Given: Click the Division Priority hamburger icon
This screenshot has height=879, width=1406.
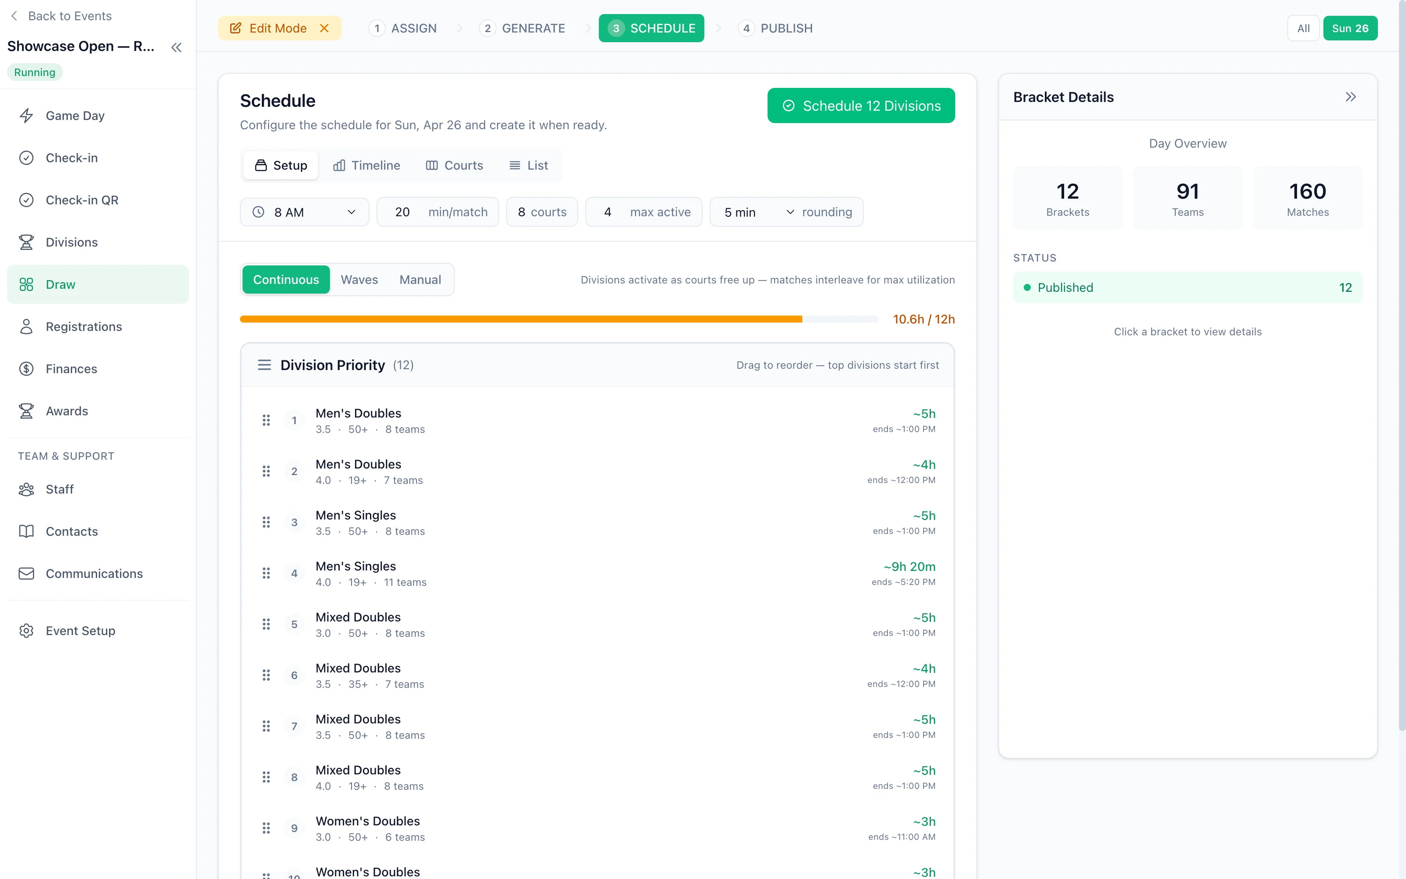Looking at the screenshot, I should [265, 365].
